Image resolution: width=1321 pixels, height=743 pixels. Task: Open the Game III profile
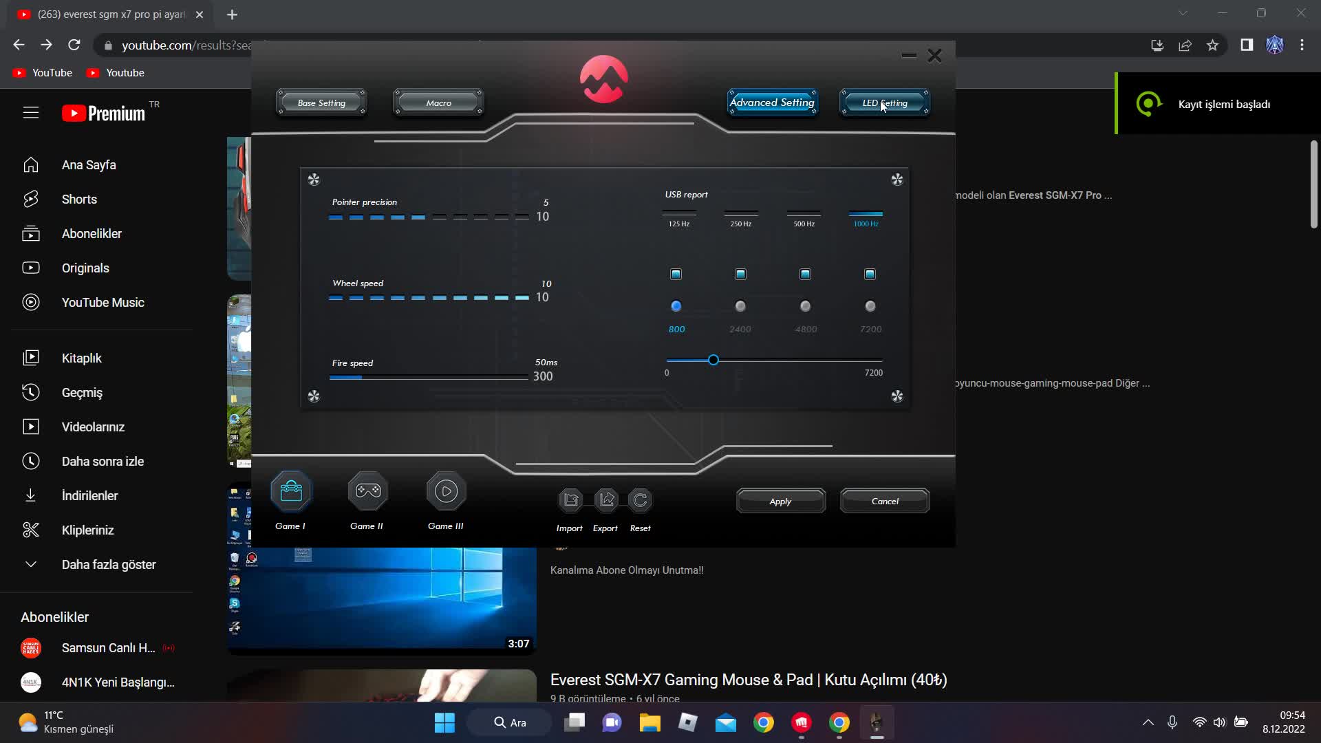(x=446, y=491)
